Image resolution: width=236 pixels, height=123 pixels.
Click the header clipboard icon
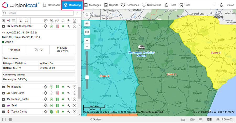74,21
